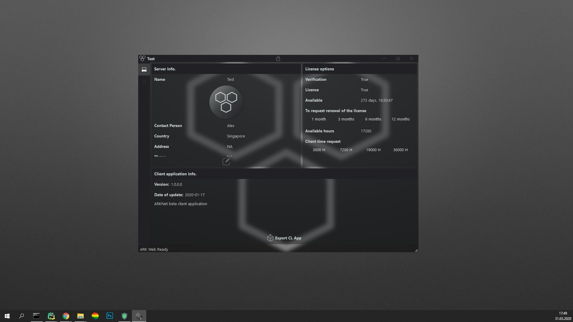
Task: Click the box icon beside Export CL App
Action: [270, 238]
